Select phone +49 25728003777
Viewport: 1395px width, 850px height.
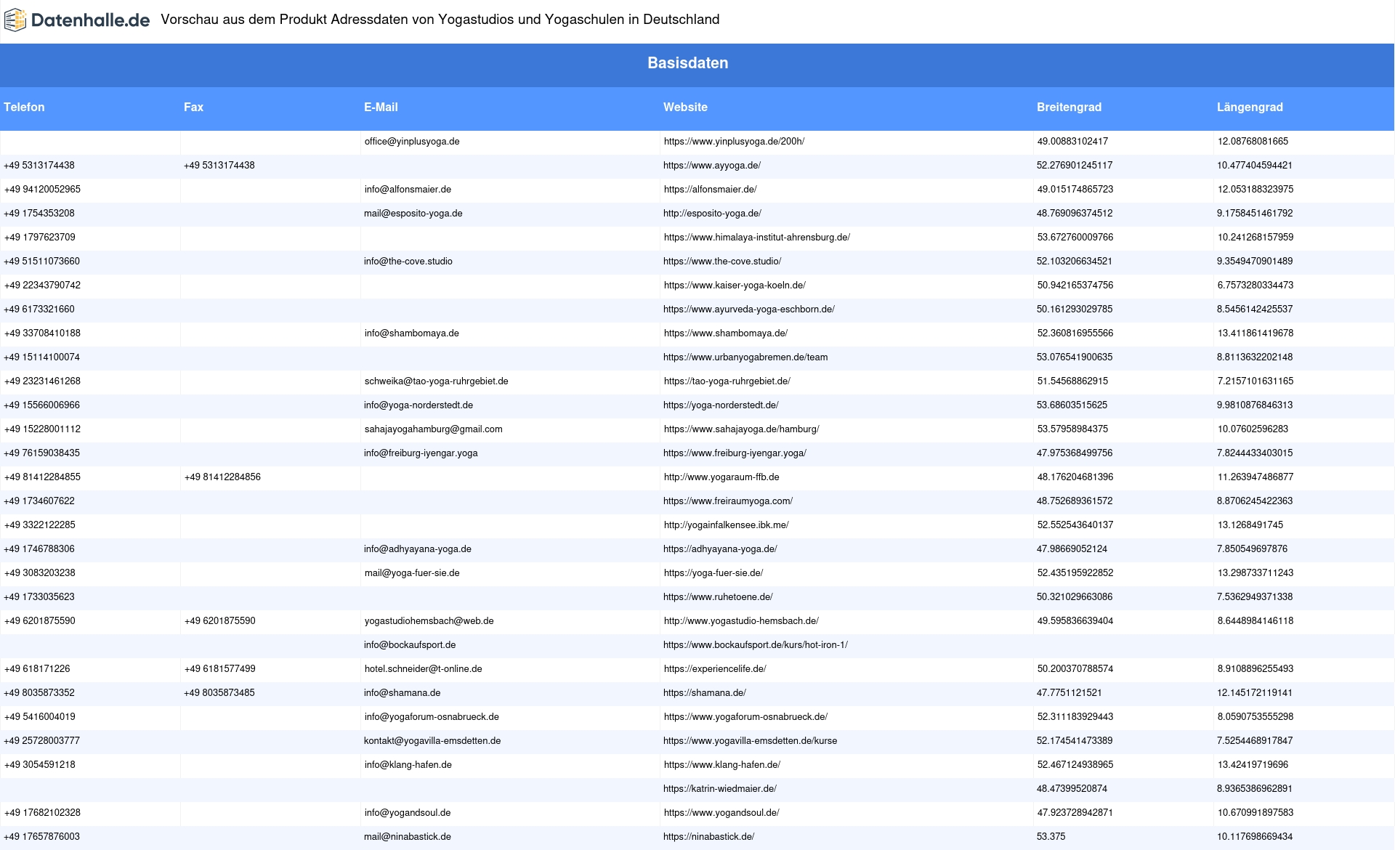tap(42, 741)
